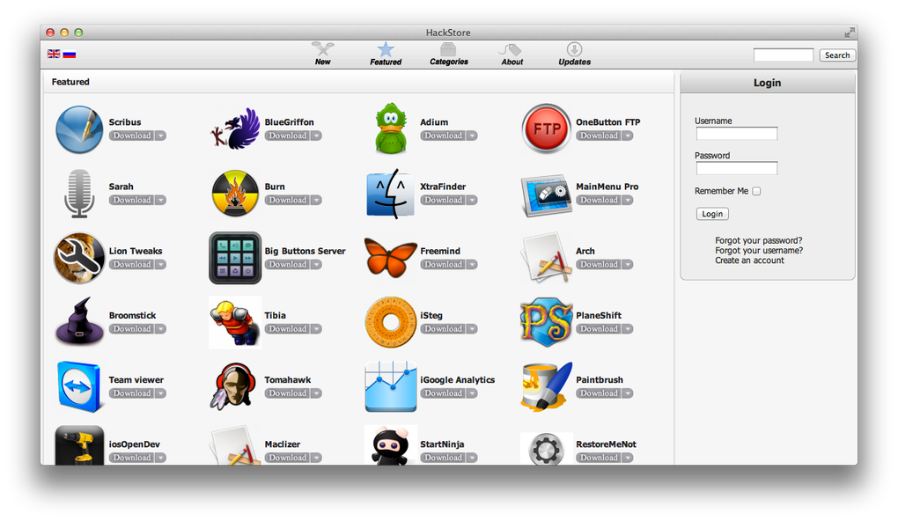This screenshot has height=521, width=898.
Task: Switch to the Featured tab
Action: (x=386, y=54)
